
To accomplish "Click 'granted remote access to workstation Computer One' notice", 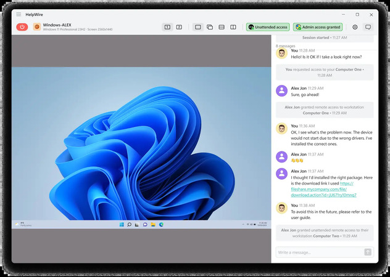I will pos(325,110).
